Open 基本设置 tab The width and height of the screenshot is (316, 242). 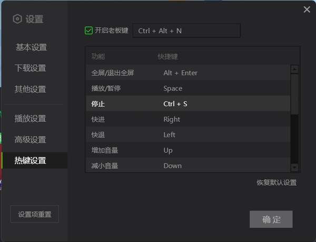(31, 47)
